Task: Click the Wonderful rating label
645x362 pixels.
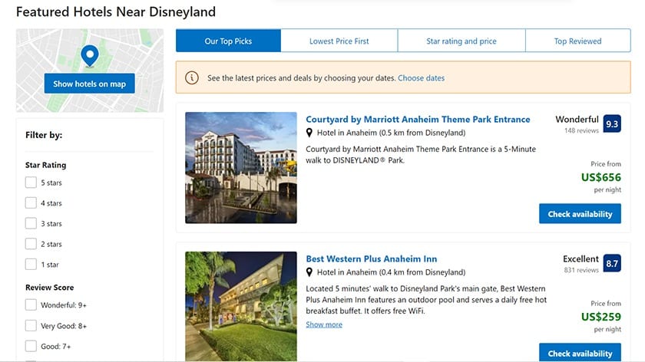Action: pyautogui.click(x=577, y=119)
